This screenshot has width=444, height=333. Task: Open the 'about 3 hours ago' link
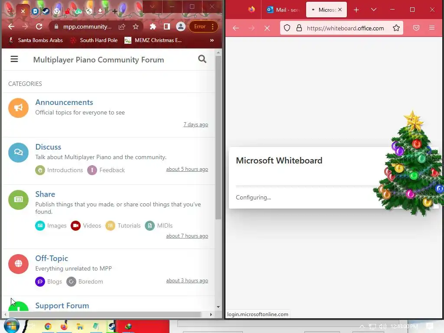(187, 281)
